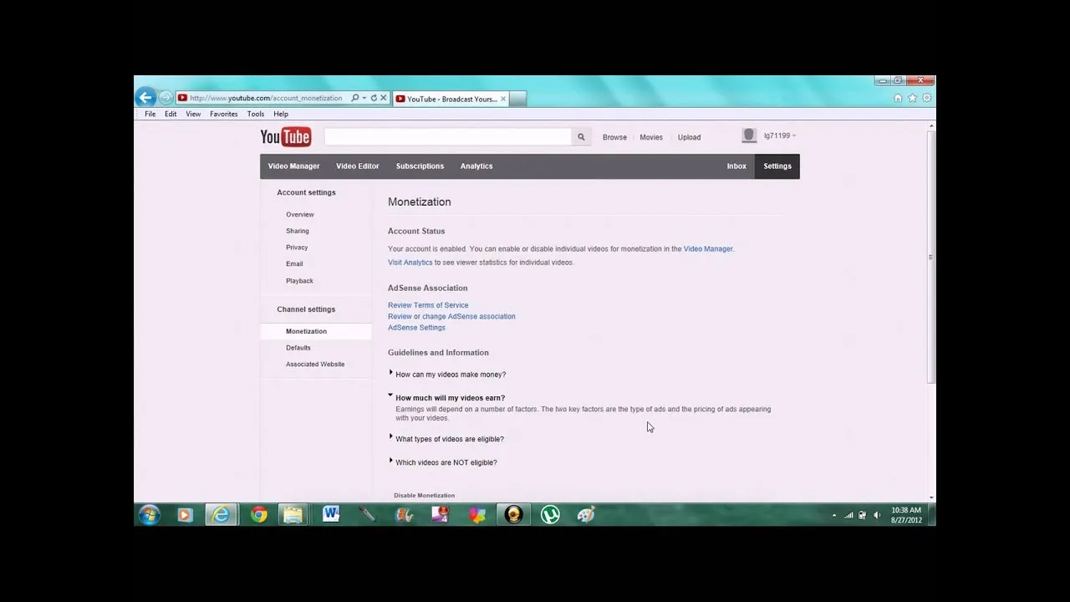Open Favorites via the star icon
Viewport: 1070px width, 602px height.
[x=911, y=98]
